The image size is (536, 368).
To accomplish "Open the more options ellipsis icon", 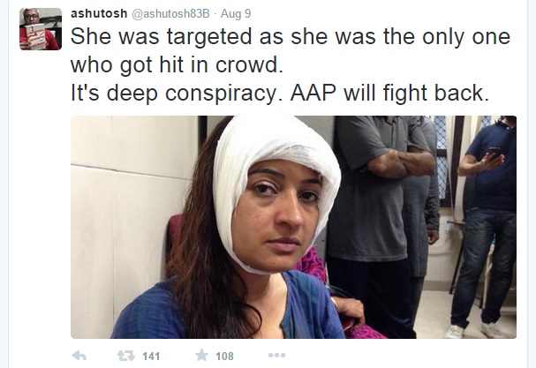I will [277, 356].
